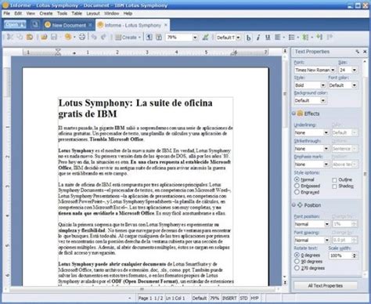Open the Font name dropdown
The image size is (371, 304).
(333, 70)
